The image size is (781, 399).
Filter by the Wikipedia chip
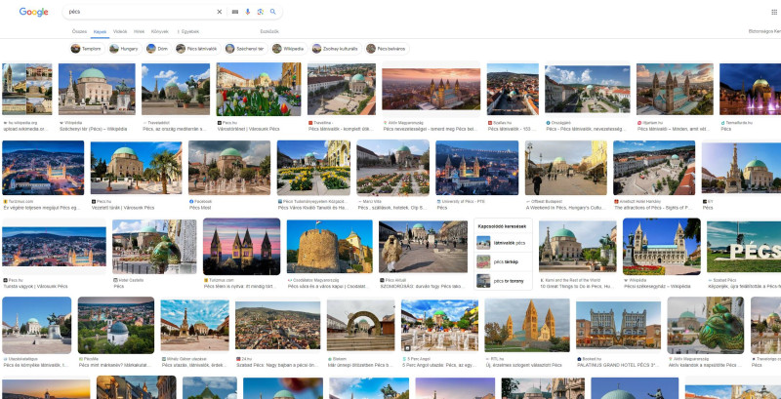pos(289,49)
